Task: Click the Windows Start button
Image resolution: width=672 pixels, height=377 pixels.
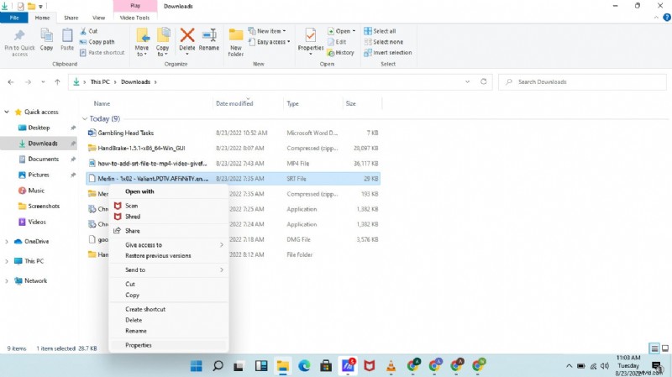Action: pos(196,365)
